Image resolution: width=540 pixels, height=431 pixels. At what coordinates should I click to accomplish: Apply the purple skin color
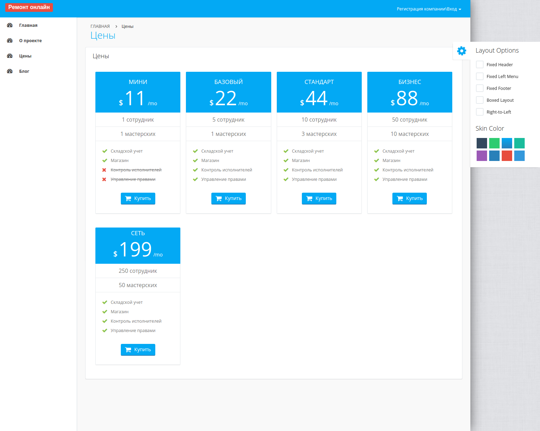482,156
